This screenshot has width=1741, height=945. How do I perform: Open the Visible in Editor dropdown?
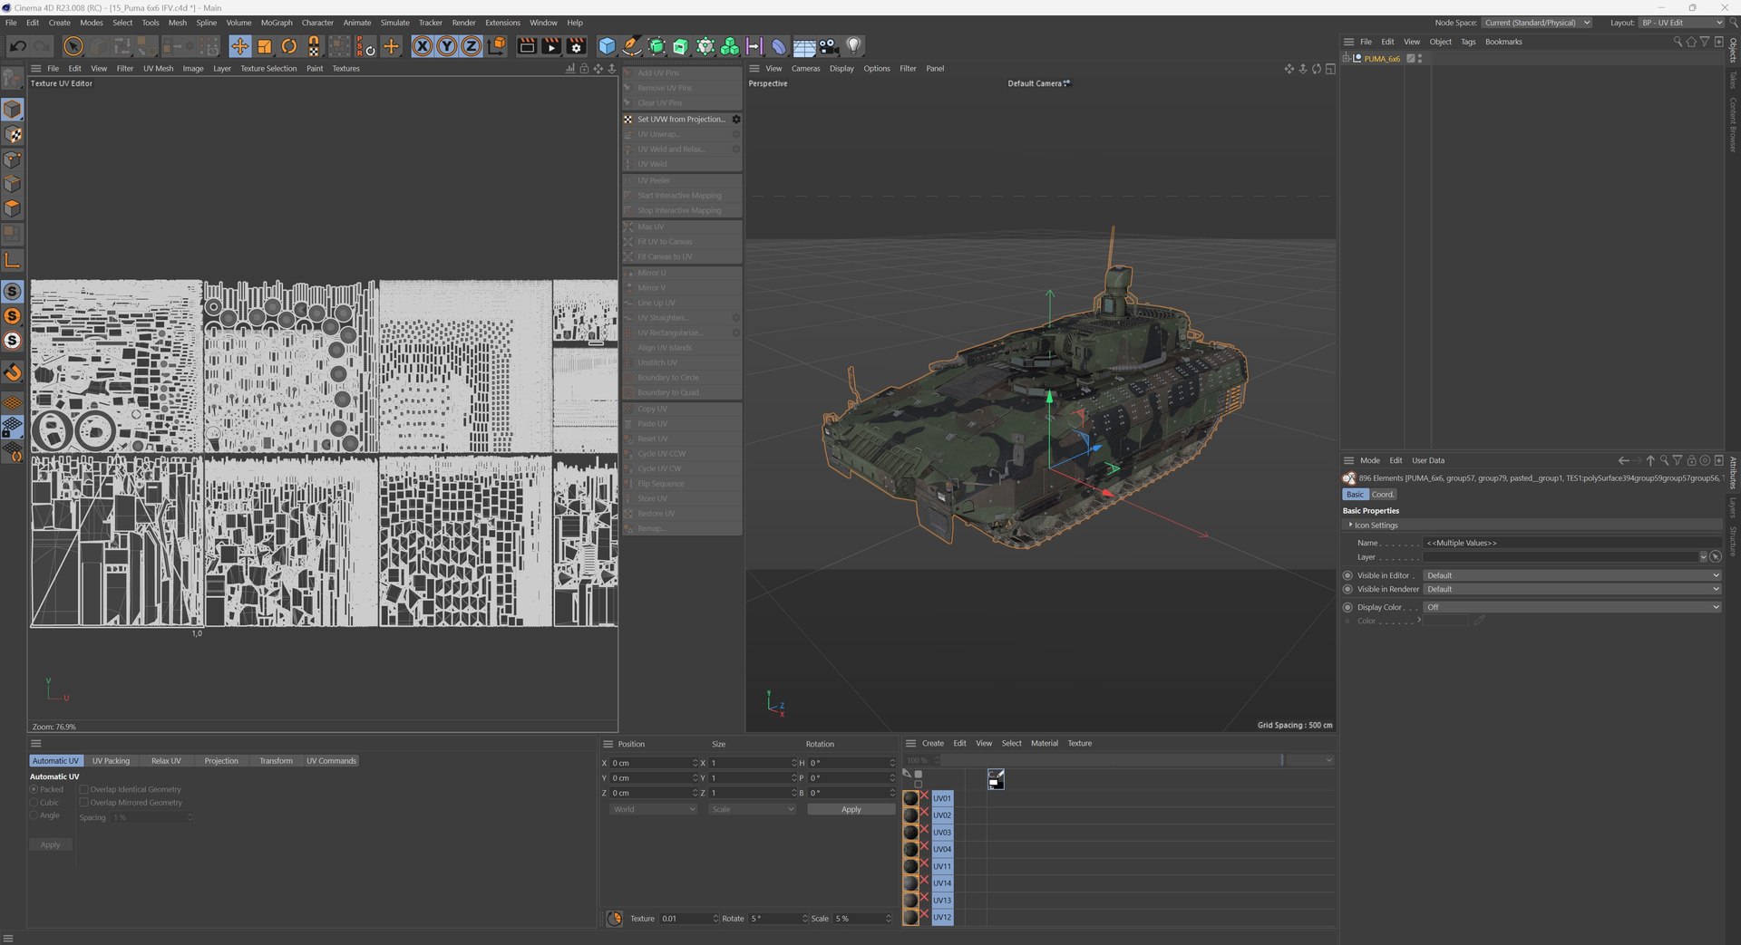pos(1571,575)
